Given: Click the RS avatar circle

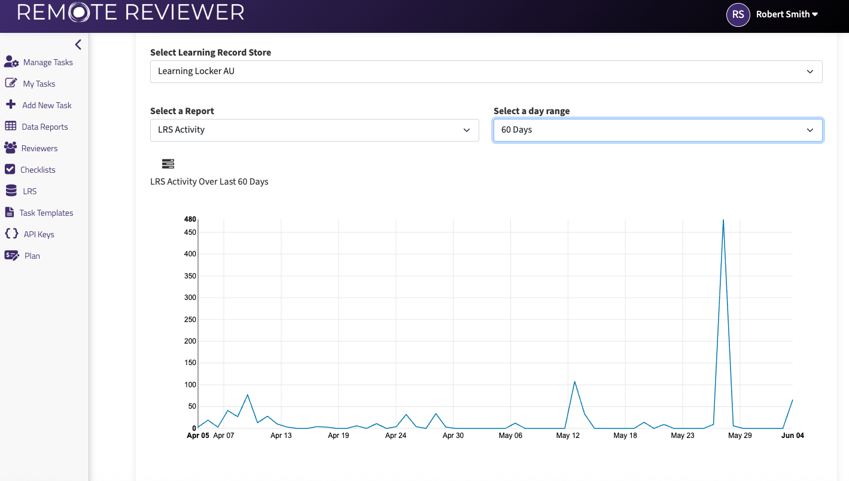Looking at the screenshot, I should [x=738, y=14].
